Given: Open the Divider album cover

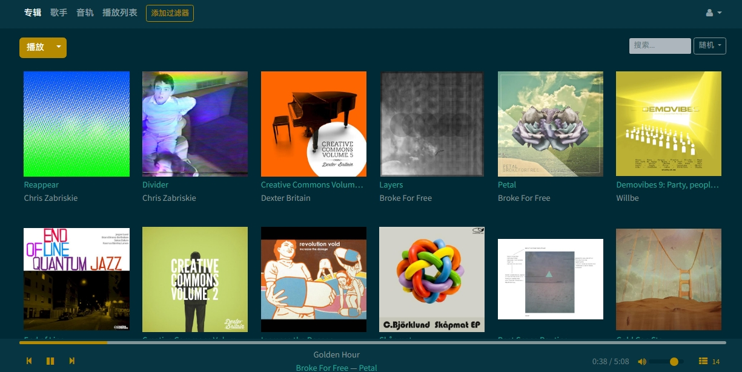Looking at the screenshot, I should click(x=195, y=124).
